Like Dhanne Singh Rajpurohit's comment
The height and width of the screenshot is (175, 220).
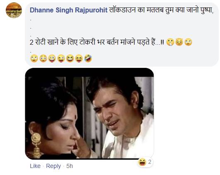tap(35, 166)
